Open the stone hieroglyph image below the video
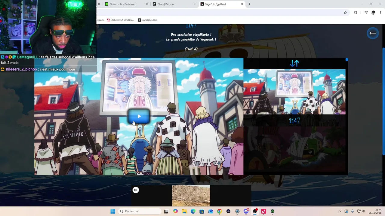 coord(191,196)
